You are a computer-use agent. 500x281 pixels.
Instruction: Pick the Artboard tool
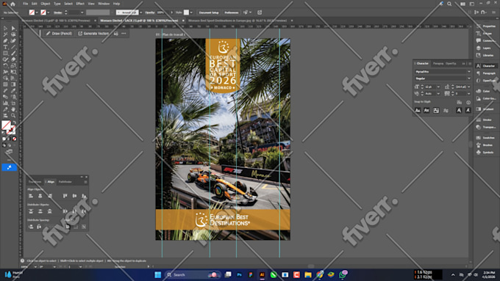coord(13,103)
